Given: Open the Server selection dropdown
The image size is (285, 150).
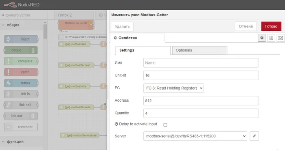Looking at the screenshot, I should [x=195, y=136].
